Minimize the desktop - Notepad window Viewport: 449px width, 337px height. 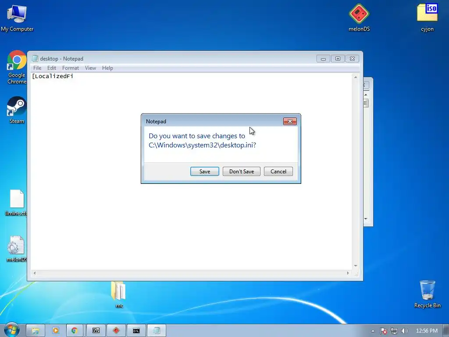tap(323, 59)
